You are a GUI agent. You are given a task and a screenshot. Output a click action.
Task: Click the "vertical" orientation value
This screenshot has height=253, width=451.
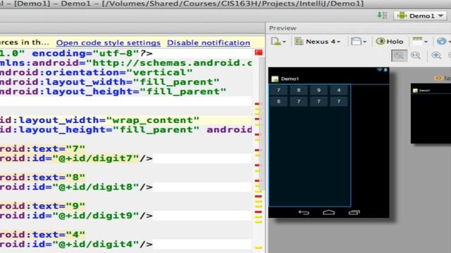(x=159, y=72)
